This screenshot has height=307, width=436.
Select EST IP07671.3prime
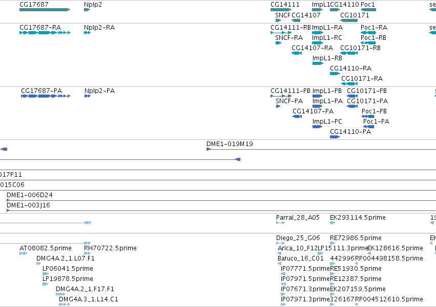tap(283, 295)
